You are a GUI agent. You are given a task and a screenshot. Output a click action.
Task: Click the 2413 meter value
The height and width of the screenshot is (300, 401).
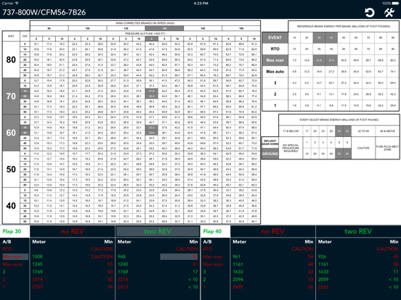(x=123, y=287)
